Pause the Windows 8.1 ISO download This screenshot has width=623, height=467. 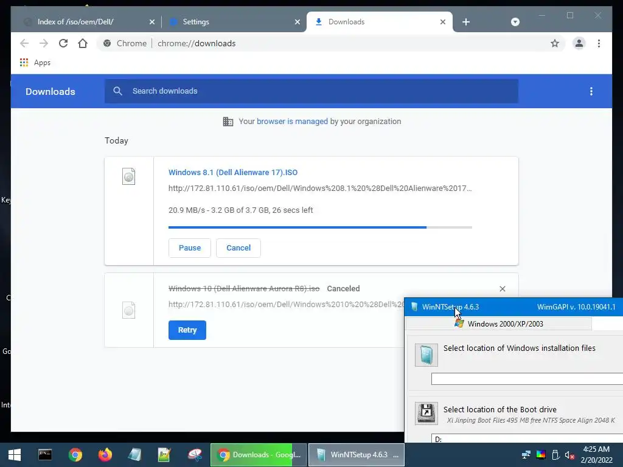(x=190, y=248)
